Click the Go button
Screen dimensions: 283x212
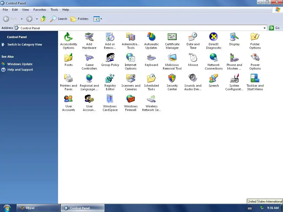pyautogui.click(x=274, y=28)
